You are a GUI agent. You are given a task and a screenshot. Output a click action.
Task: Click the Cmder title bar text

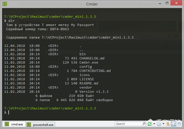[92, 4]
